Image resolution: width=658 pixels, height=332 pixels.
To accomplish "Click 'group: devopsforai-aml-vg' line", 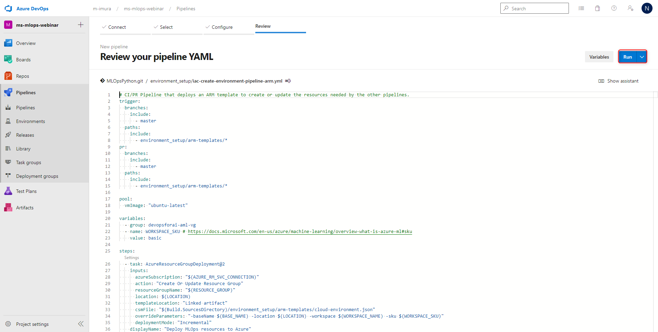I will 163,225.
